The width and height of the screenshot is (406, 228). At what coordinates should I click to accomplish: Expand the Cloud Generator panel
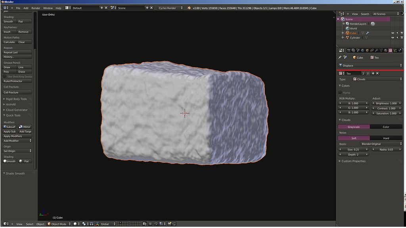[4, 110]
